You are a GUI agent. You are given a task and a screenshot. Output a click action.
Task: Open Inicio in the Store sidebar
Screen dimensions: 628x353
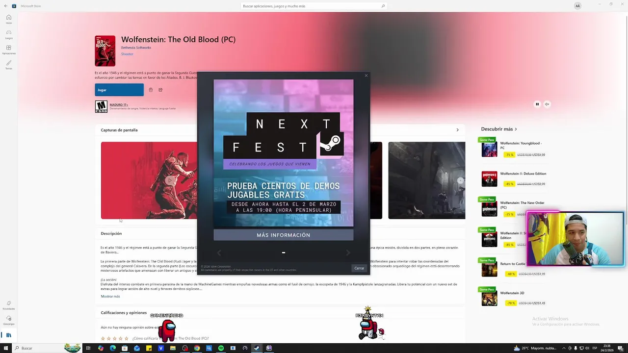[9, 19]
